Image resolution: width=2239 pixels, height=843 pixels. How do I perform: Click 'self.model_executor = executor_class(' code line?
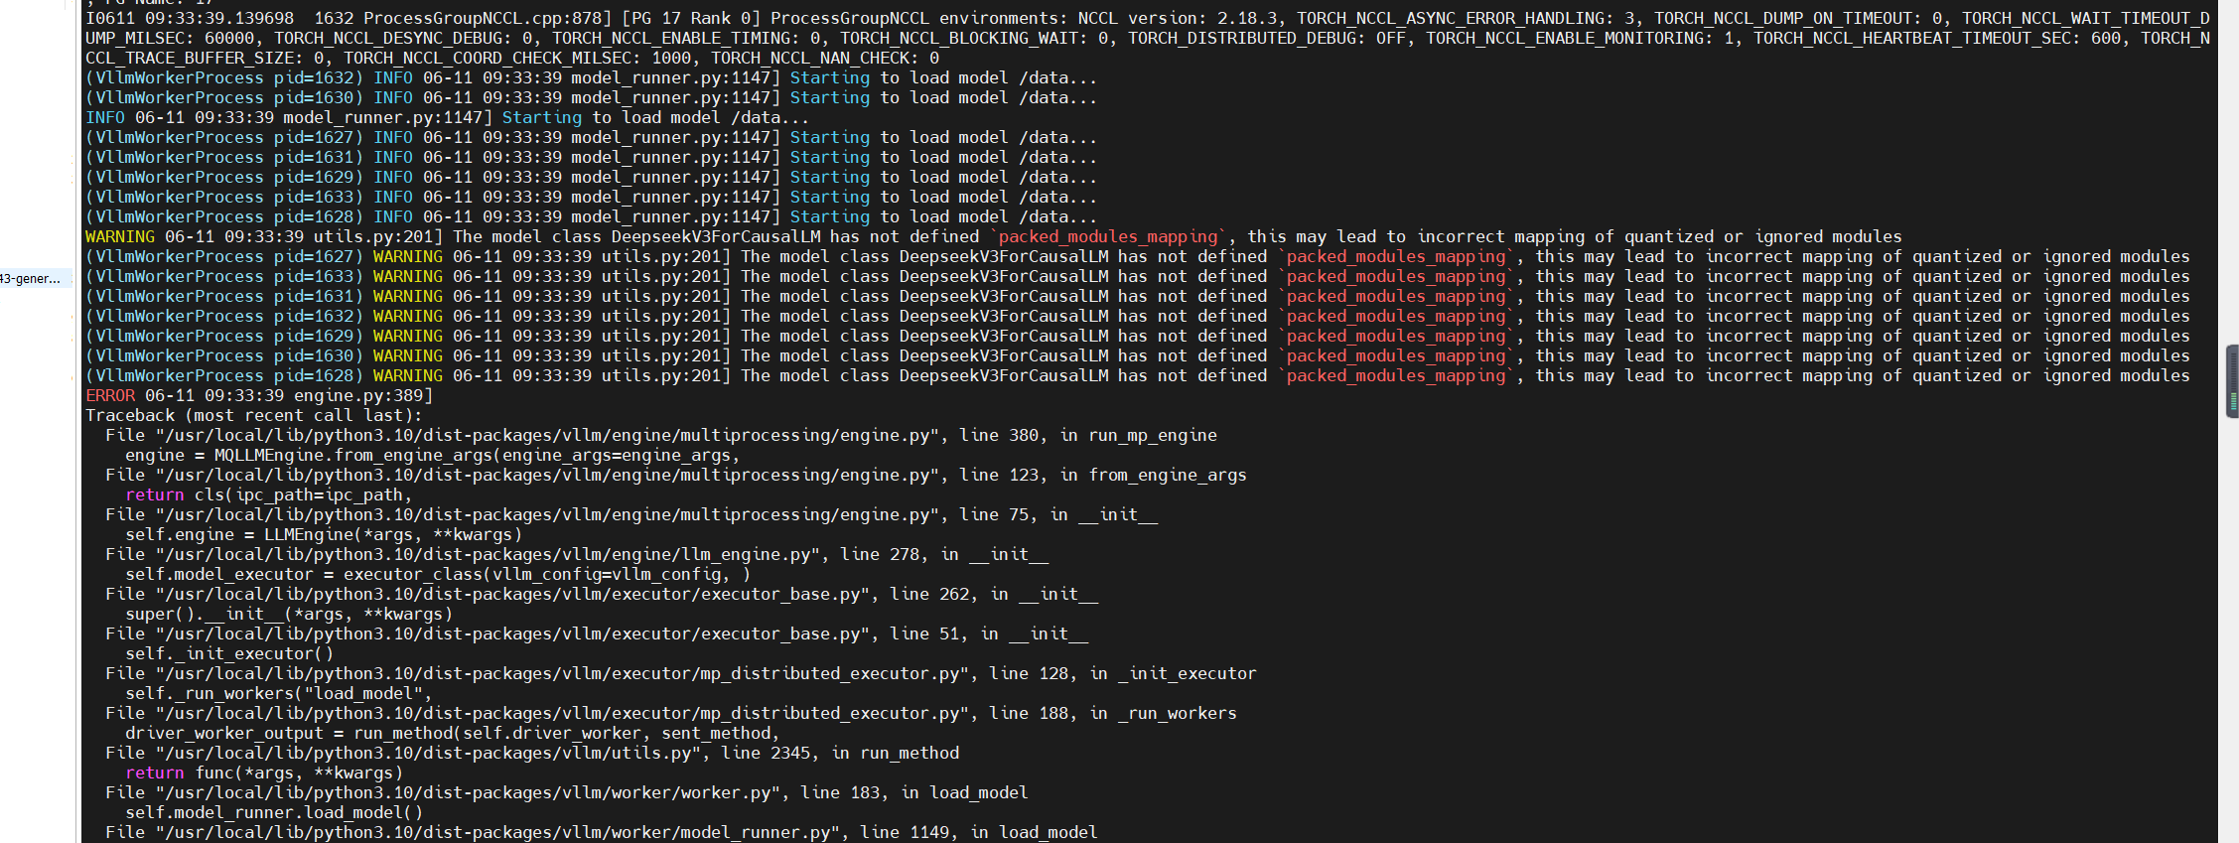point(438,574)
